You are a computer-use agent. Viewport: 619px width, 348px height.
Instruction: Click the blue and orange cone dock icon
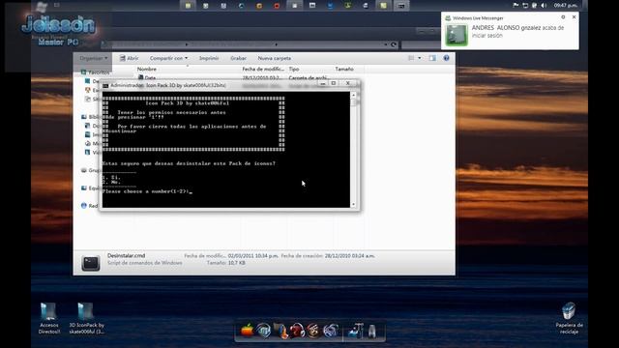click(280, 331)
